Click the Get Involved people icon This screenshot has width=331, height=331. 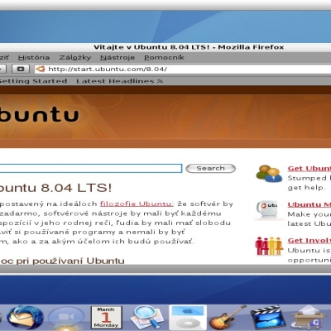click(269, 246)
